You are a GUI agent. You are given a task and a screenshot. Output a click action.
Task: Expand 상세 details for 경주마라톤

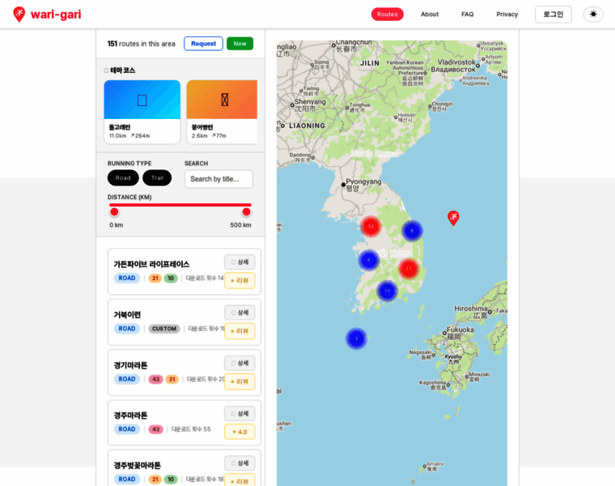tap(240, 414)
